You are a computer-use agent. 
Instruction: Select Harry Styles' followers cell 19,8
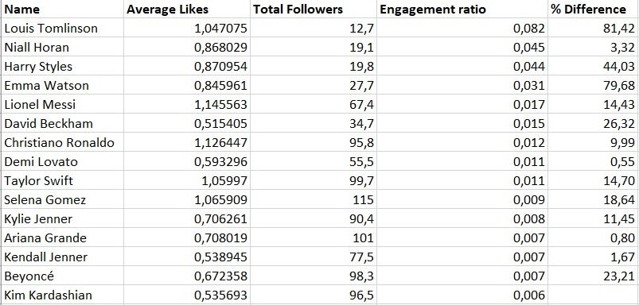pyautogui.click(x=314, y=66)
